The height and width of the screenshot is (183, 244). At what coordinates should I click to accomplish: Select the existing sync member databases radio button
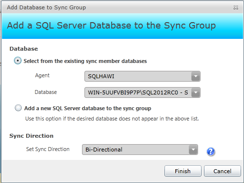18,61
